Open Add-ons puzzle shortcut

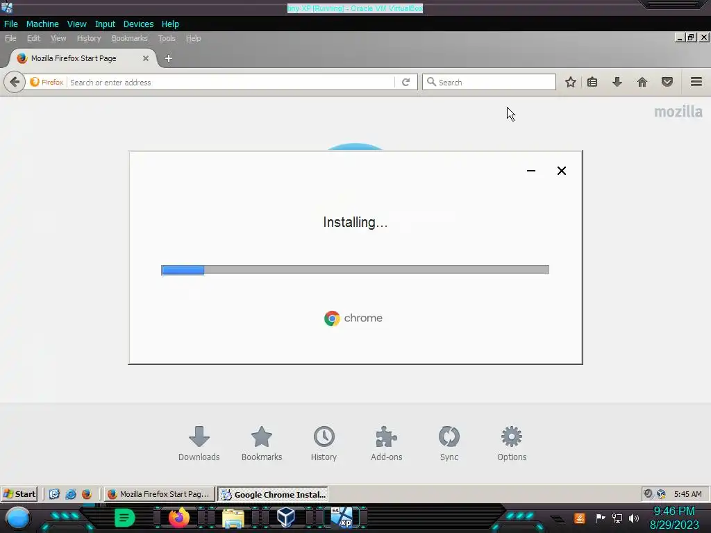(x=386, y=443)
